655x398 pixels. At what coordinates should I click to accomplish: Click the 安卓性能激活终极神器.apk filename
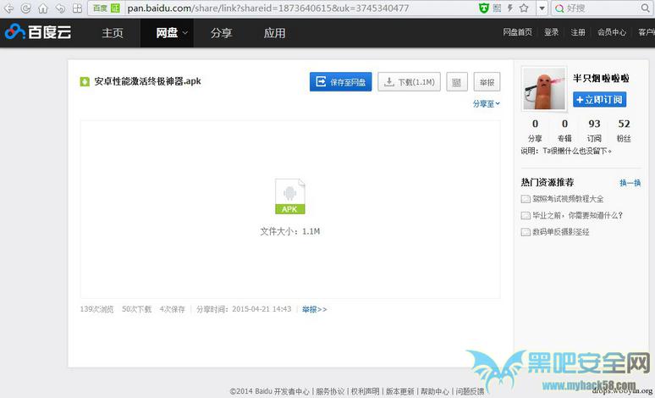tap(147, 81)
